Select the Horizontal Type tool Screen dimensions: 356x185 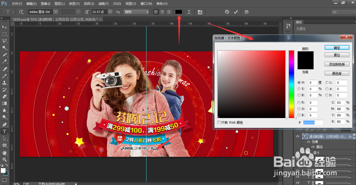tap(4, 131)
